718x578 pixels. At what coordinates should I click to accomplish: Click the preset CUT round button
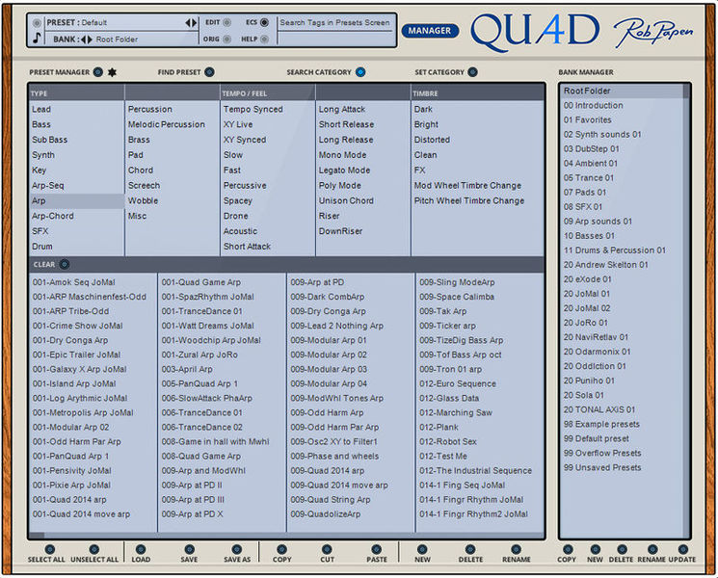pos(327,549)
